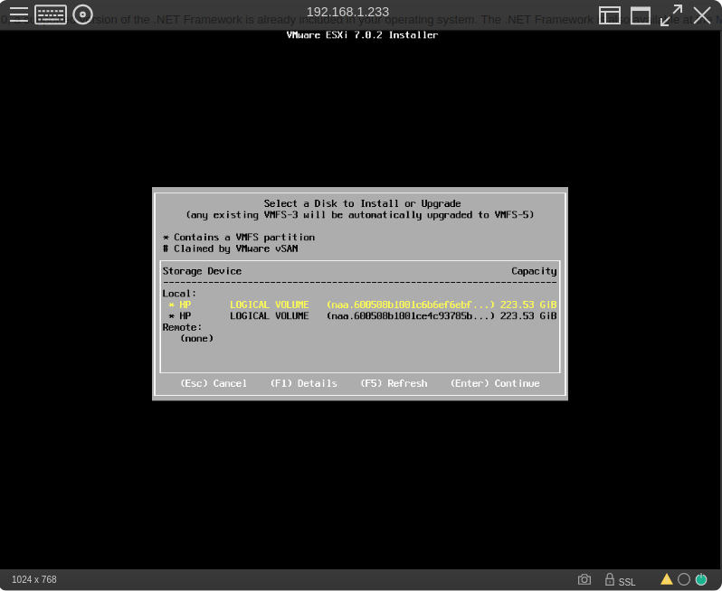Select second HP logical volume naa.600508b1001ce4c93785b
722x591 pixels.
(362, 316)
